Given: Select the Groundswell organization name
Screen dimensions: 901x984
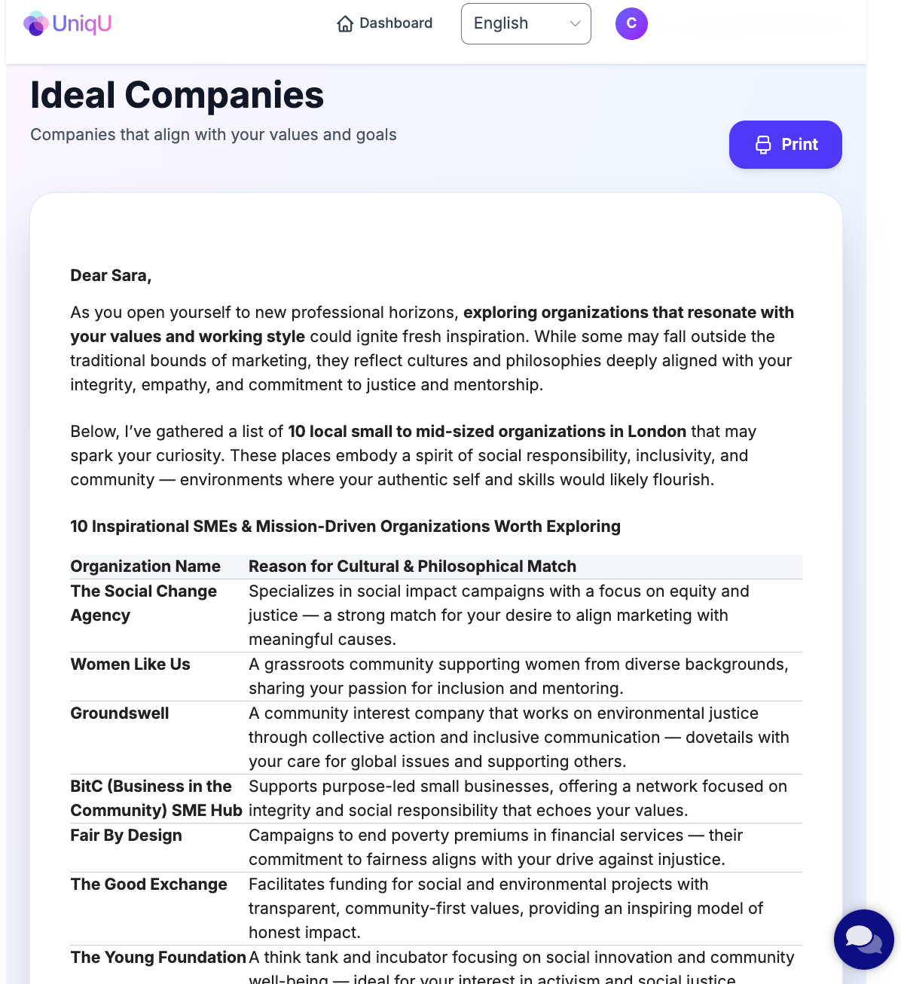Looking at the screenshot, I should (120, 714).
